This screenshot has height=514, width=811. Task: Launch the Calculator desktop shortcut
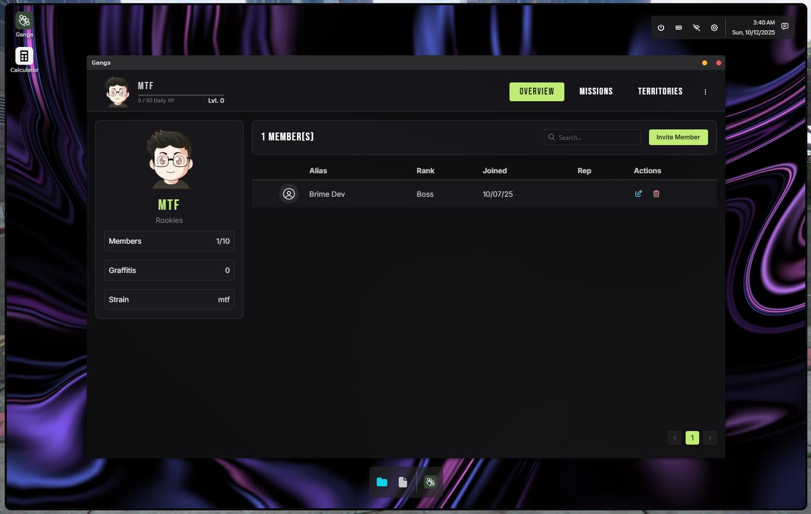tap(24, 60)
